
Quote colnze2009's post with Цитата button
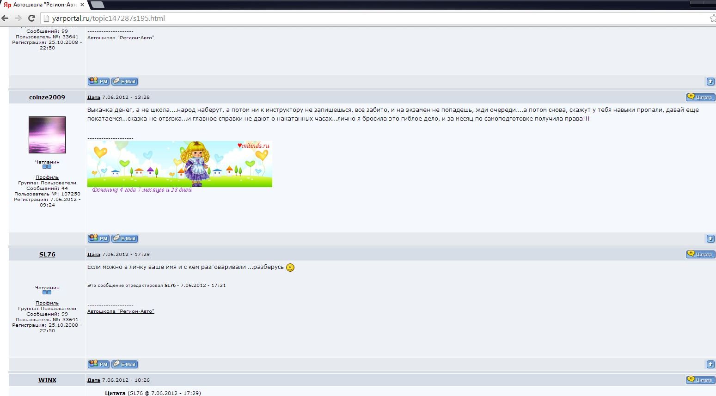point(700,97)
